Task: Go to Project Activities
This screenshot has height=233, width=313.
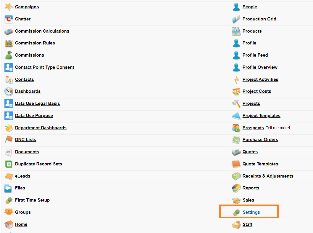Action: click(x=260, y=80)
